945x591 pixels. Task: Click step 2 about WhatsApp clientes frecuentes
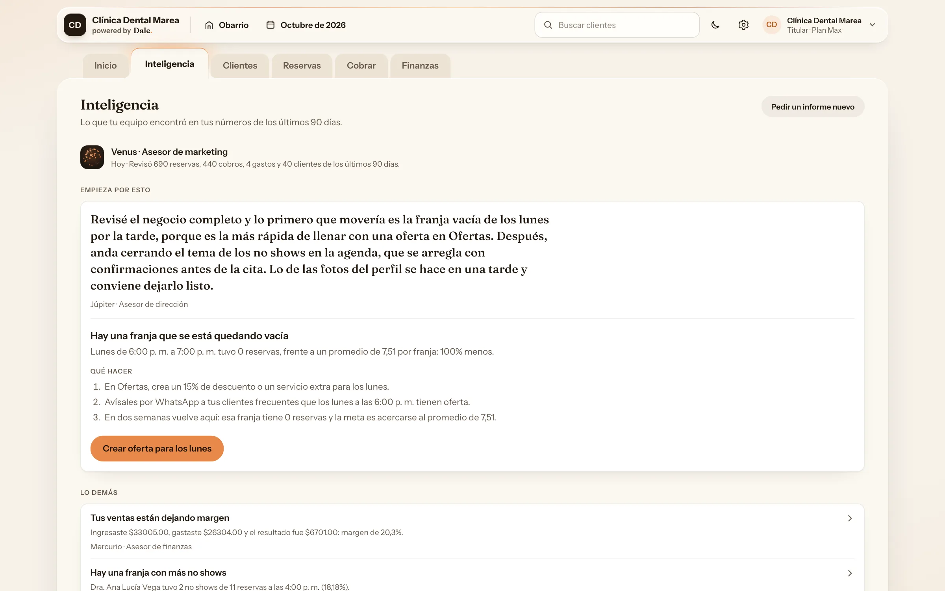(x=287, y=402)
